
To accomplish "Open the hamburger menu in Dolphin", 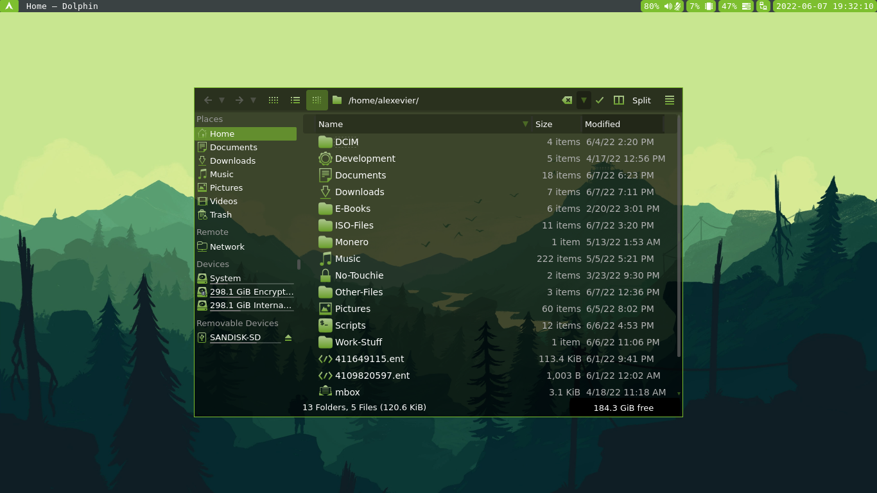I will pos(670,100).
